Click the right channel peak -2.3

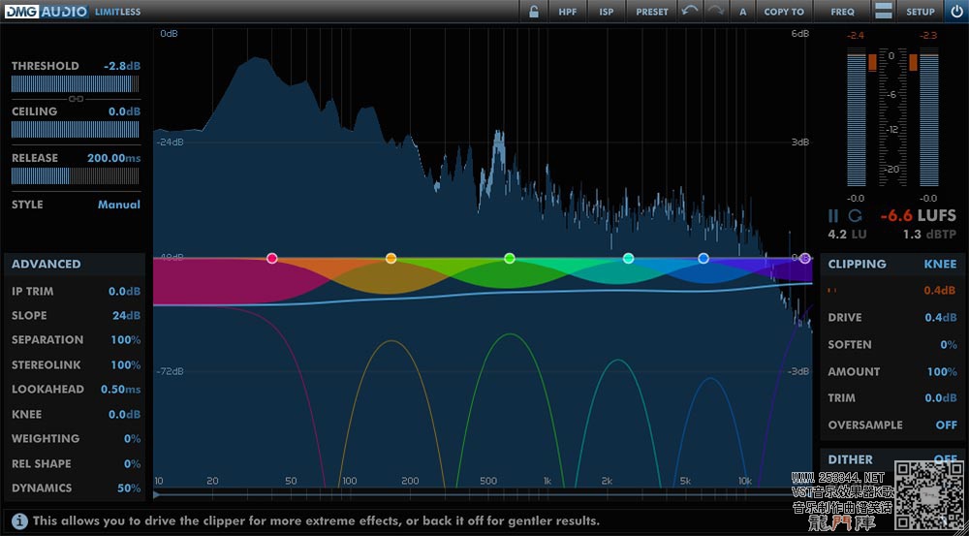pos(928,36)
